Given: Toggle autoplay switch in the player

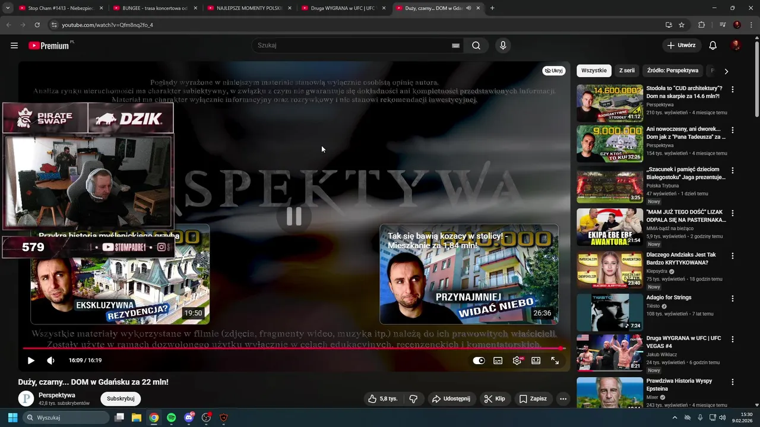Looking at the screenshot, I should [479, 361].
